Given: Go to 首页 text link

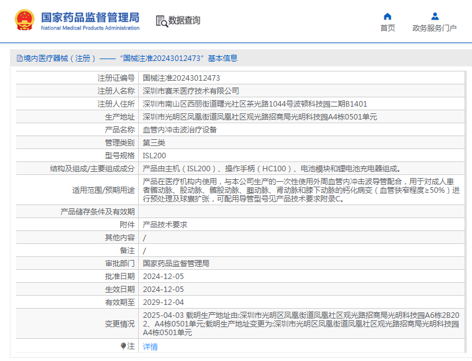Looking at the screenshot, I should pyautogui.click(x=387, y=28).
